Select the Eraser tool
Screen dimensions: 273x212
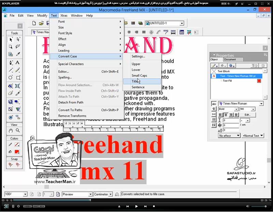tap(11, 94)
